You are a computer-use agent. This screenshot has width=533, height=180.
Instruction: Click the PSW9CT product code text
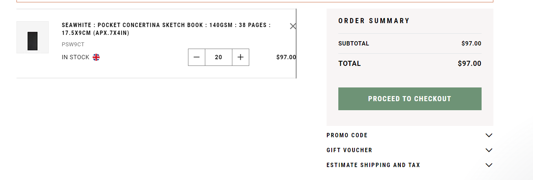[73, 44]
